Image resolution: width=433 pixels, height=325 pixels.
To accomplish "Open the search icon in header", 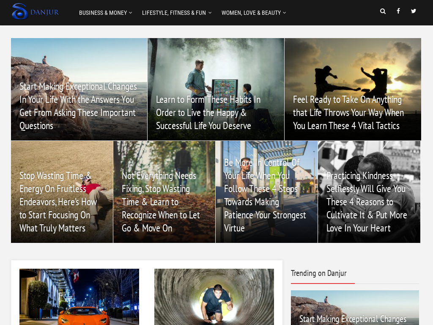I will (383, 11).
